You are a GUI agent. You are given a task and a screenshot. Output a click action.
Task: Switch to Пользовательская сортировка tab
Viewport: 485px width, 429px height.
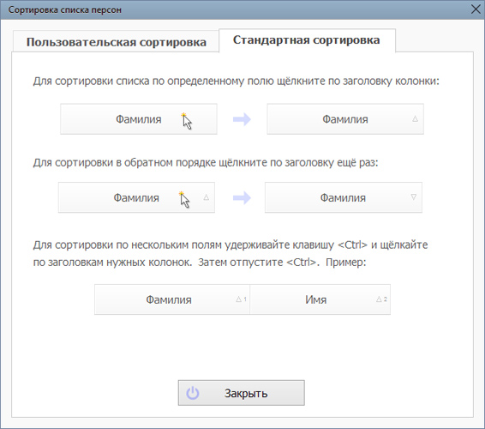pos(116,42)
